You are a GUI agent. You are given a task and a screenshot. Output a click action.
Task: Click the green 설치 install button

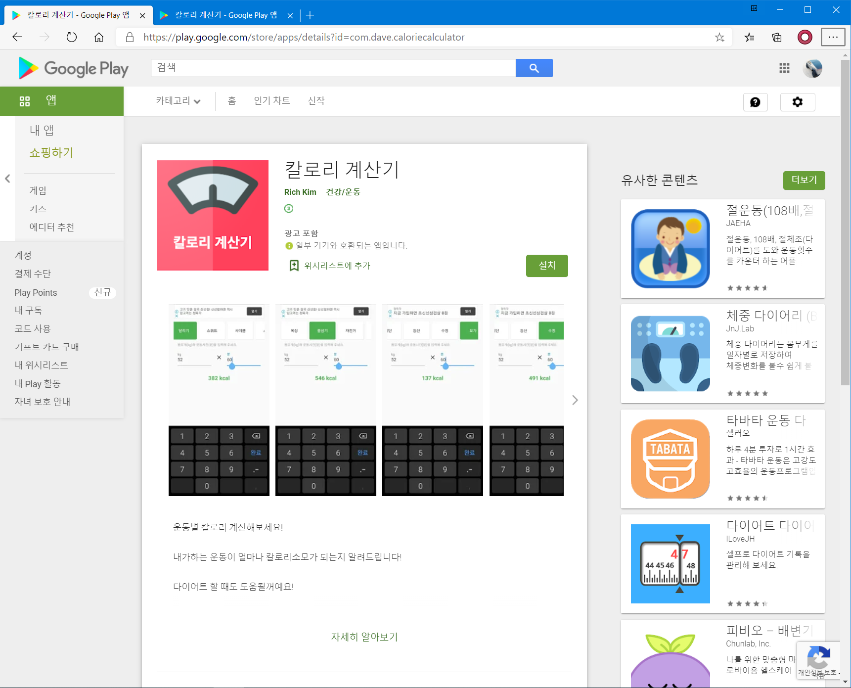pos(547,266)
